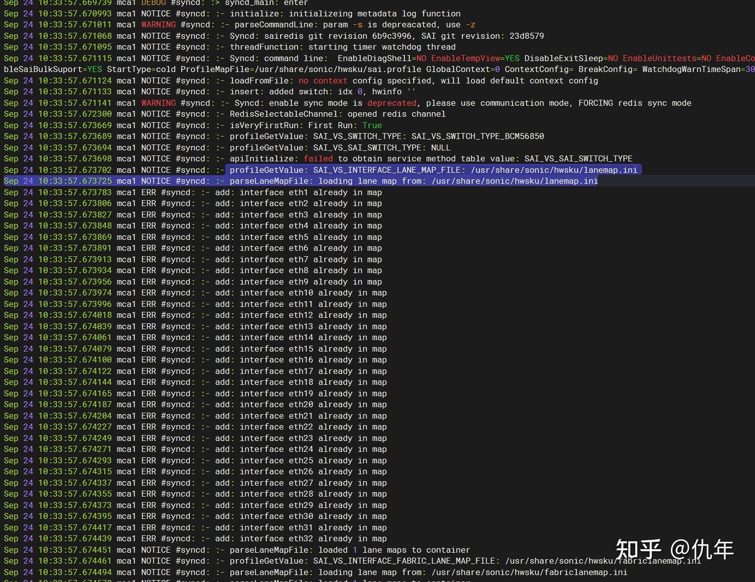Select the timestamp '10:33:57.674451'

(x=75, y=550)
